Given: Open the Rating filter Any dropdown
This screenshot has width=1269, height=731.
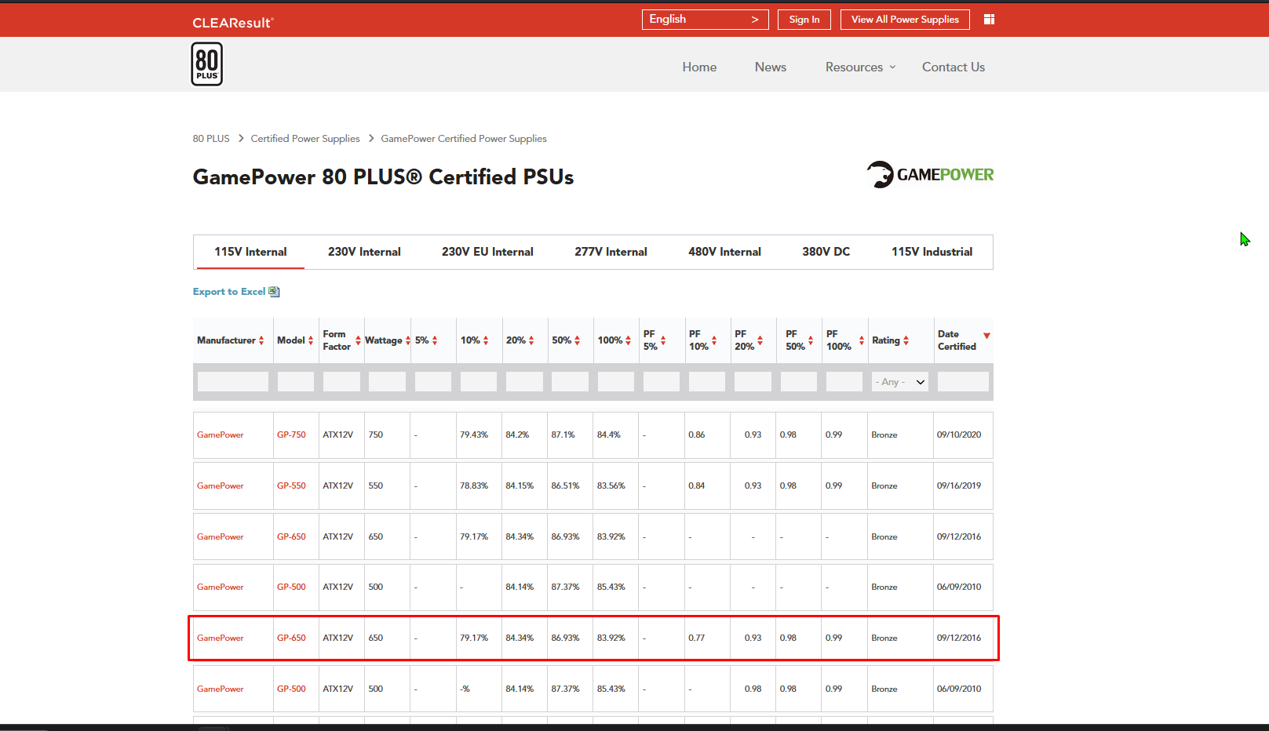Looking at the screenshot, I should coord(899,382).
